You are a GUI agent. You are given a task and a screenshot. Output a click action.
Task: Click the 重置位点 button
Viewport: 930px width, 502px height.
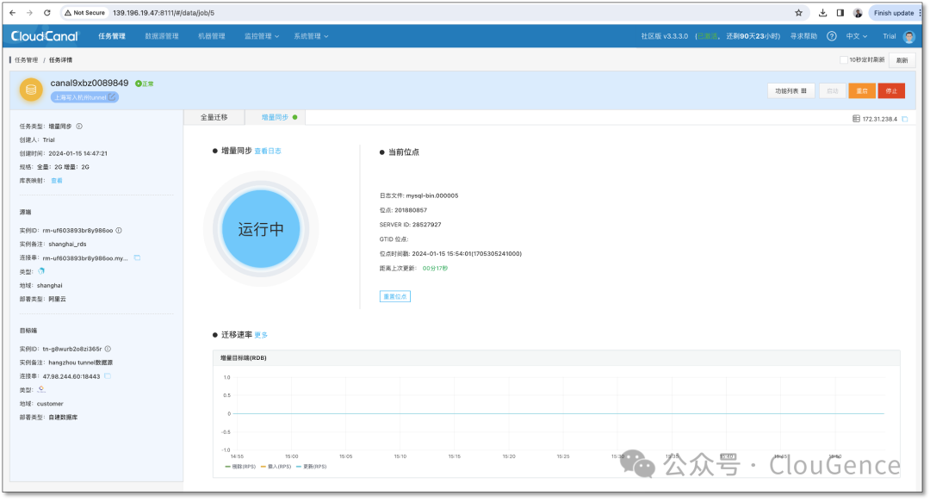point(395,297)
